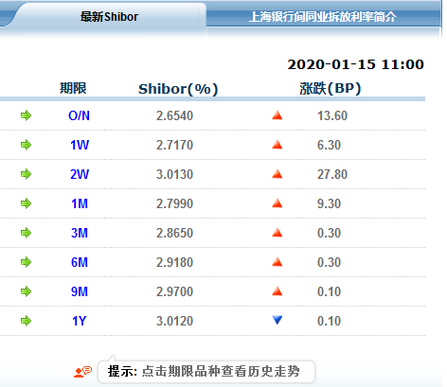Image resolution: width=447 pixels, height=387 pixels.
Task: Click the red up triangle for 3M
Action: (277, 233)
